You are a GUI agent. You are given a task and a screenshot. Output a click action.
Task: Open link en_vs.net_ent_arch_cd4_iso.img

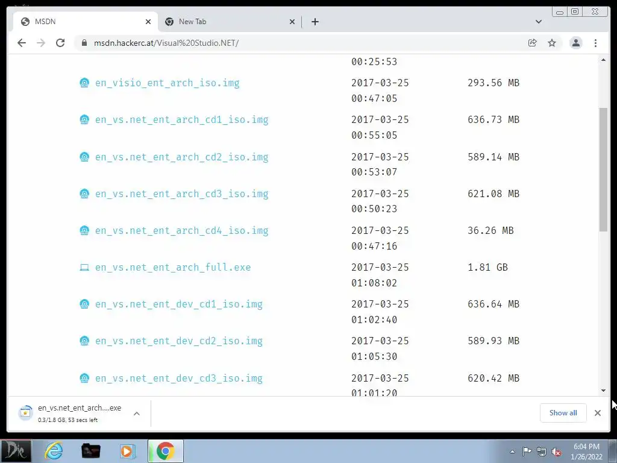(x=182, y=231)
